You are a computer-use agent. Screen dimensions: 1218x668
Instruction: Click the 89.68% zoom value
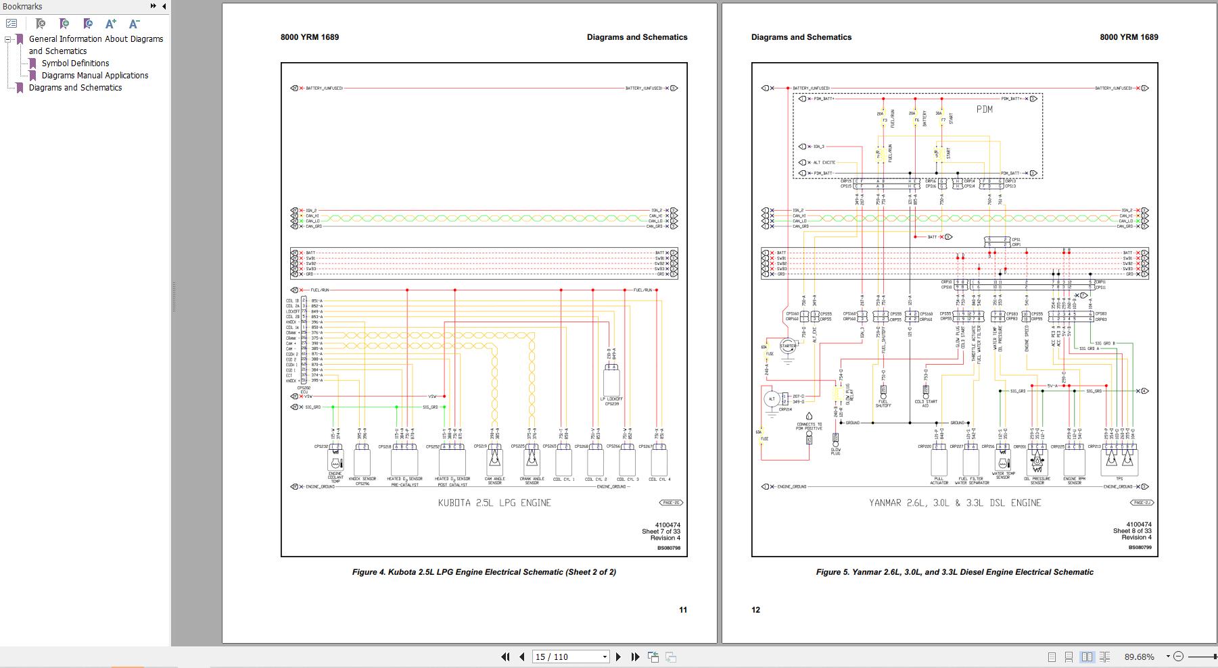point(1140,657)
